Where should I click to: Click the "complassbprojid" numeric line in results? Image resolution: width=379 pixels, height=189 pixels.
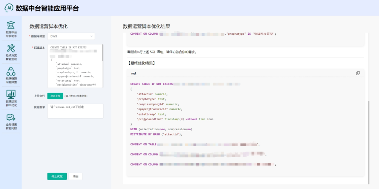click(158, 104)
